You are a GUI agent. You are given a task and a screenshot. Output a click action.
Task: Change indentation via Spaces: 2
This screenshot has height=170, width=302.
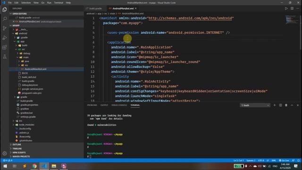click(251, 161)
